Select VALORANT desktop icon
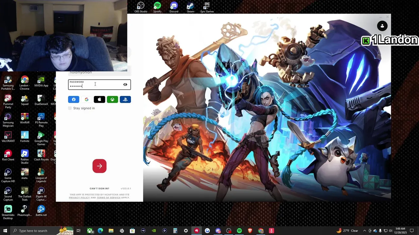 coord(8,137)
